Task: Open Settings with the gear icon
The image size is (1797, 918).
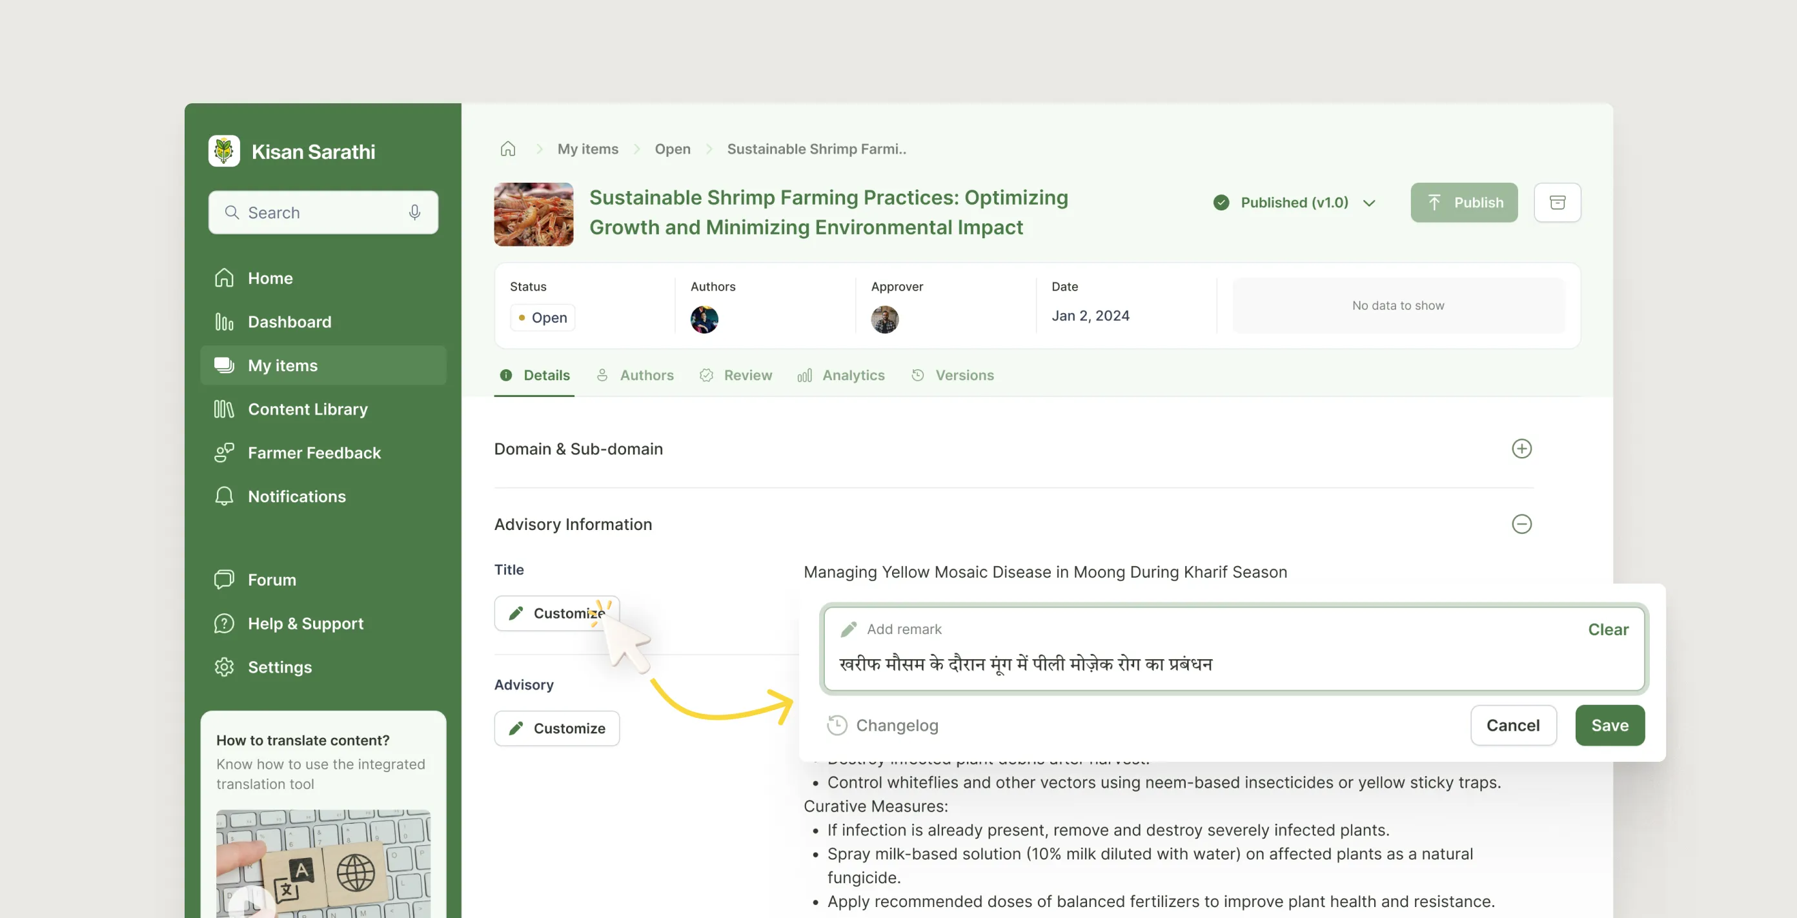Action: [x=224, y=667]
